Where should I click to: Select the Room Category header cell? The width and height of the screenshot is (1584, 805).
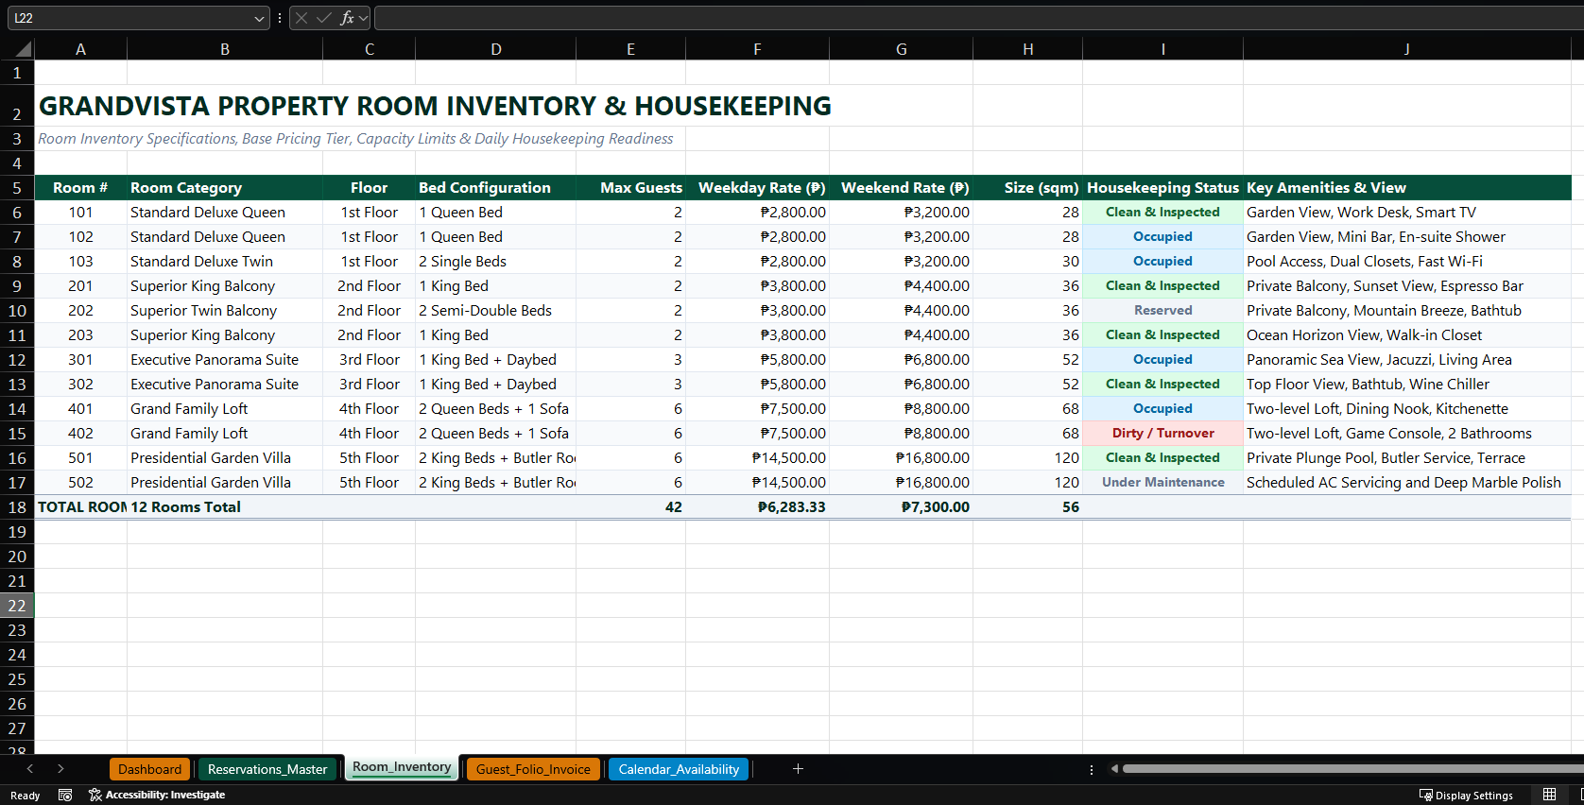pyautogui.click(x=225, y=188)
